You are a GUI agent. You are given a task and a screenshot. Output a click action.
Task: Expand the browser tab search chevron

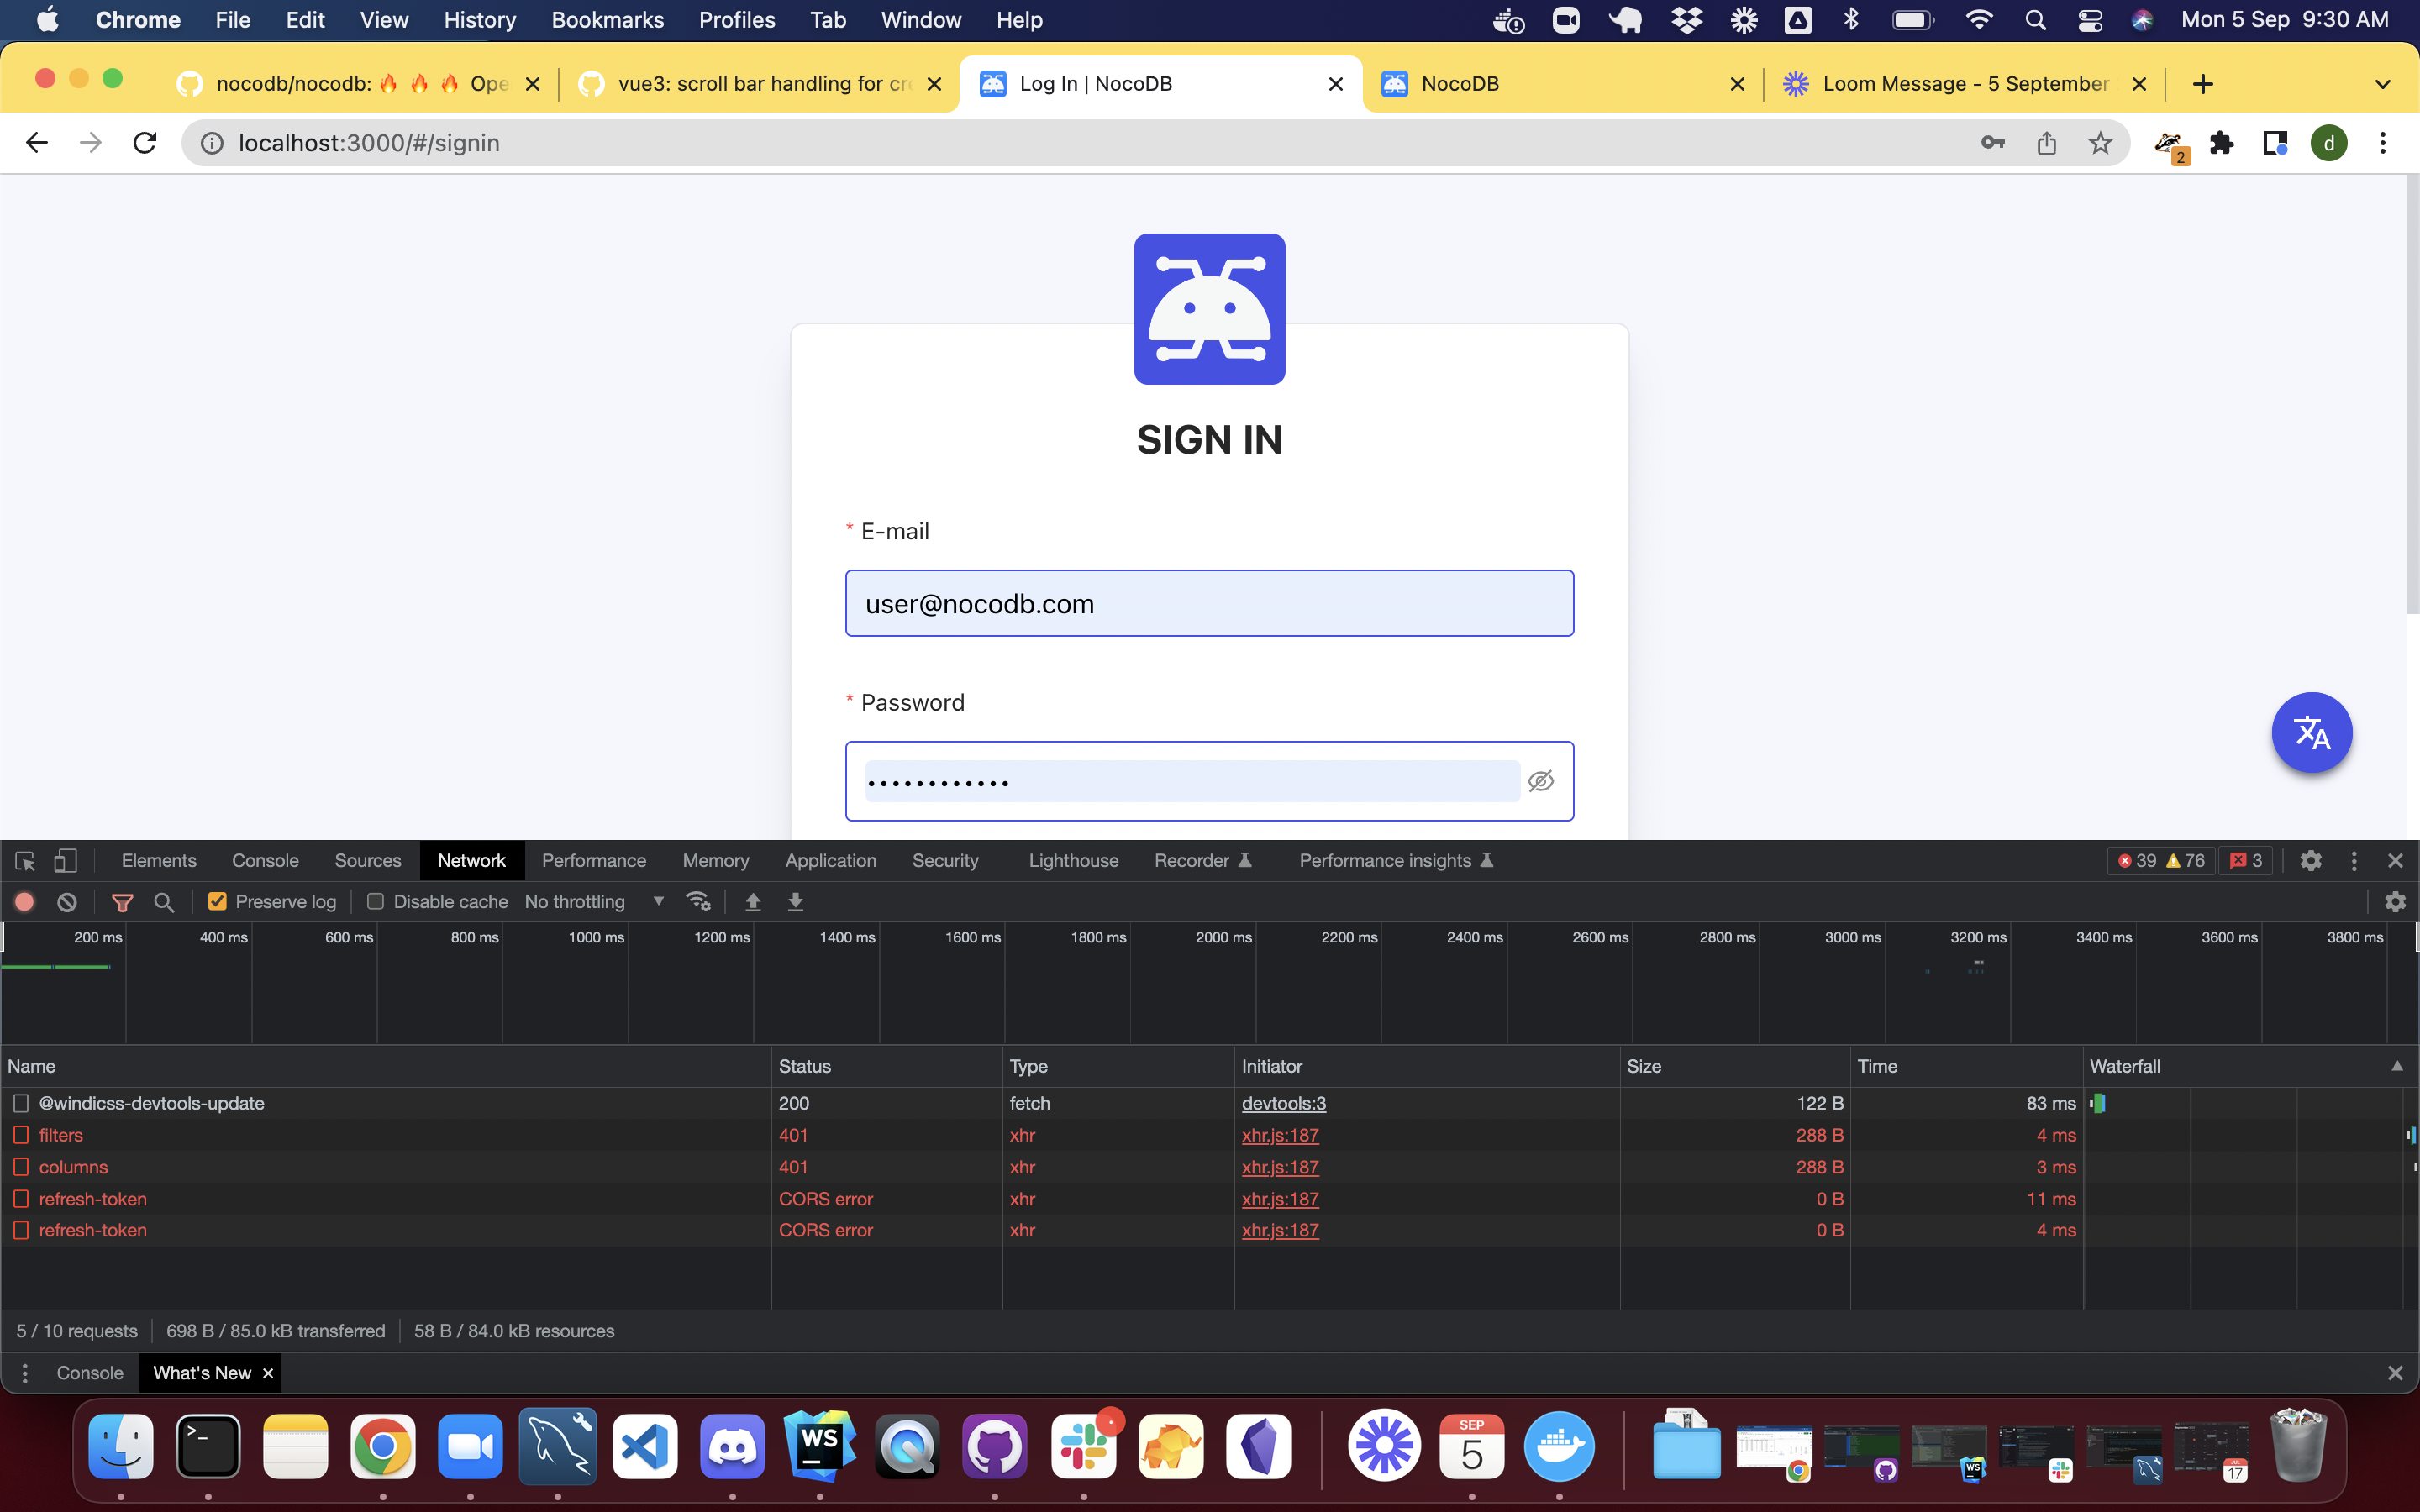2383,84
